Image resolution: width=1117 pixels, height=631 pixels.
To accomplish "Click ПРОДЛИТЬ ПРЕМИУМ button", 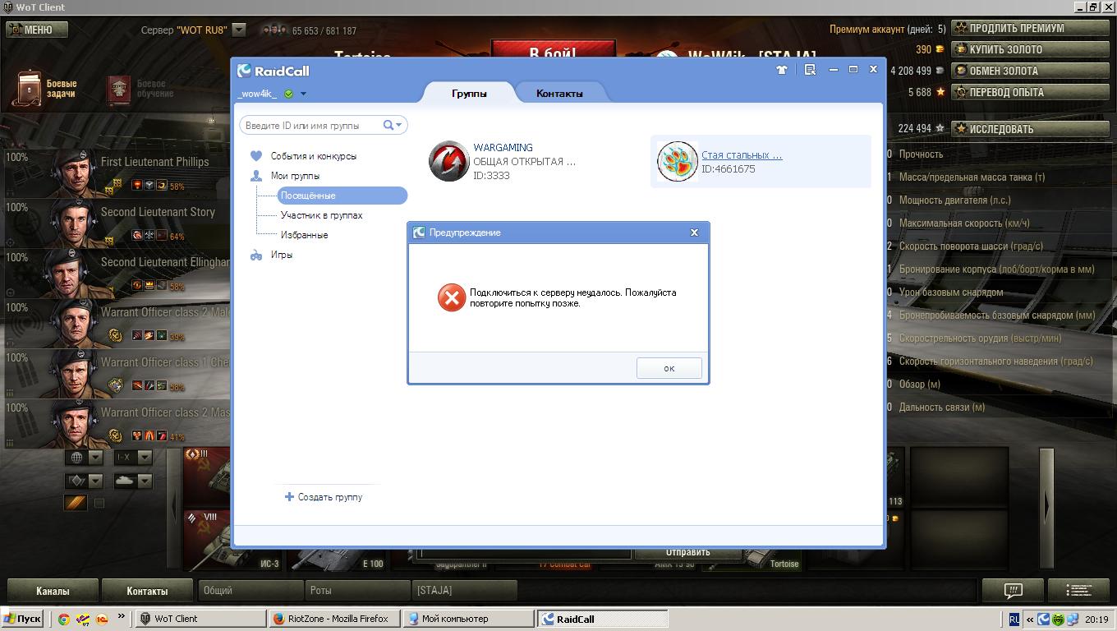I will tap(1029, 28).
